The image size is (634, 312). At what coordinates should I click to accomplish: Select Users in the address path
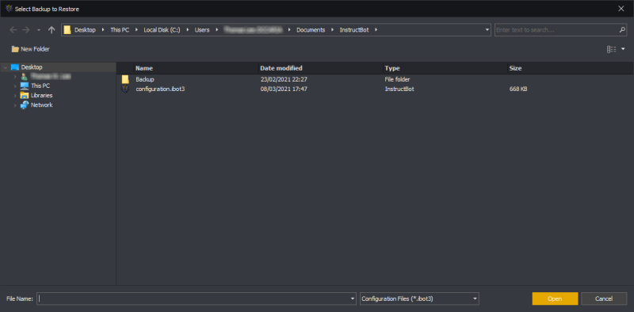[x=202, y=30]
